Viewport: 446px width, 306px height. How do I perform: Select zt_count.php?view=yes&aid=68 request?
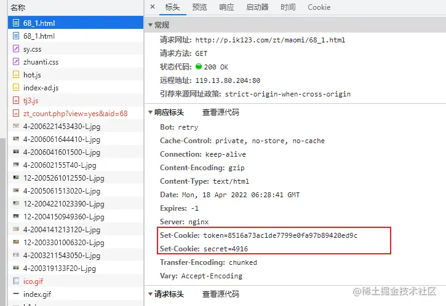(76, 113)
